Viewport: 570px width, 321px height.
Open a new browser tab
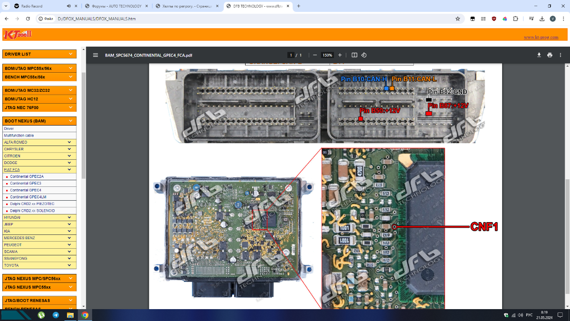coord(299,6)
